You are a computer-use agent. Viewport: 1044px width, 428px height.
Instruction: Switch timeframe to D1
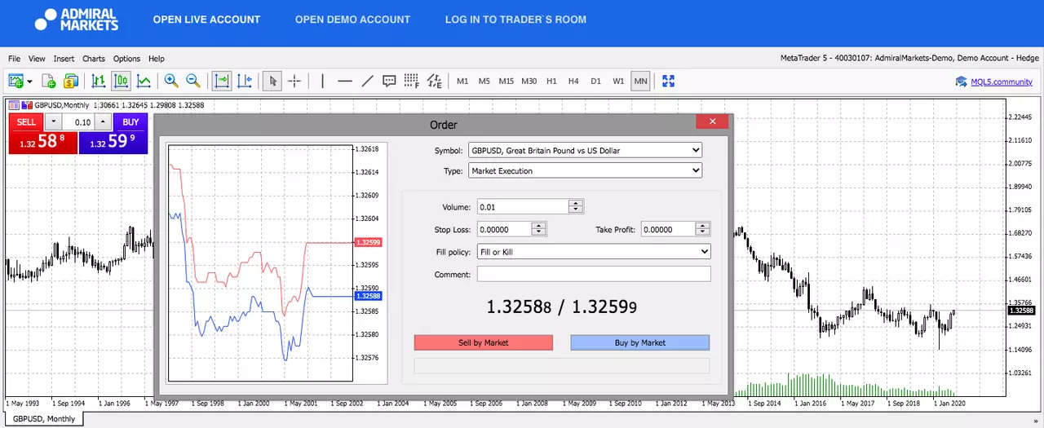click(x=595, y=82)
